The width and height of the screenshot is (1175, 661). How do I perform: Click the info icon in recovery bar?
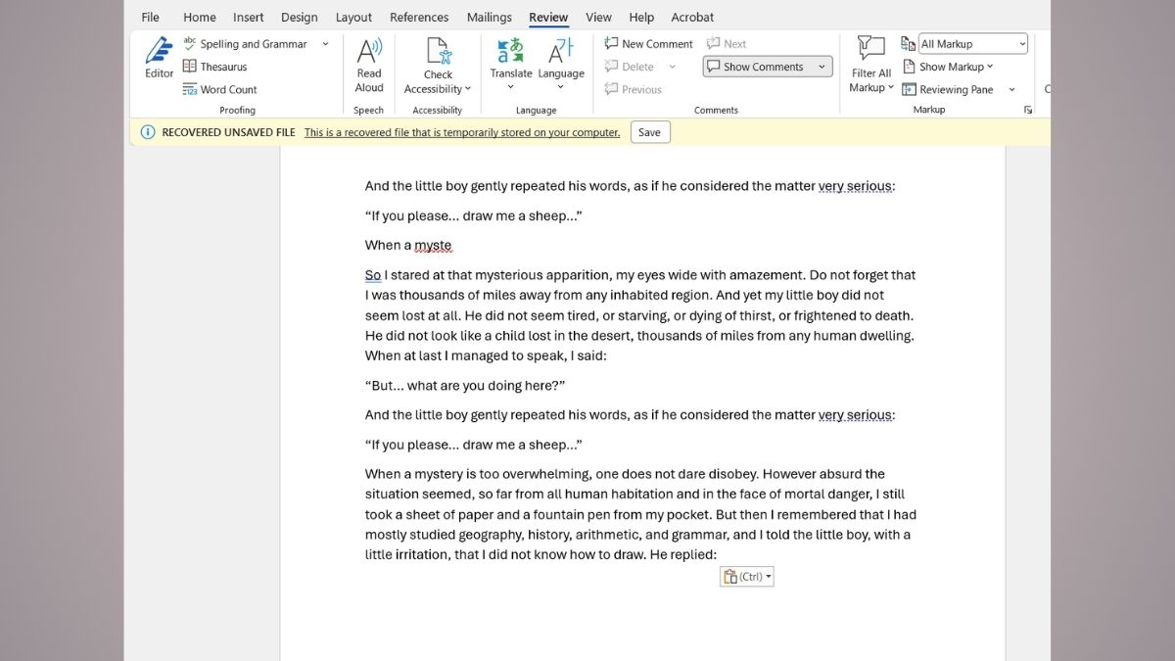[x=148, y=132]
